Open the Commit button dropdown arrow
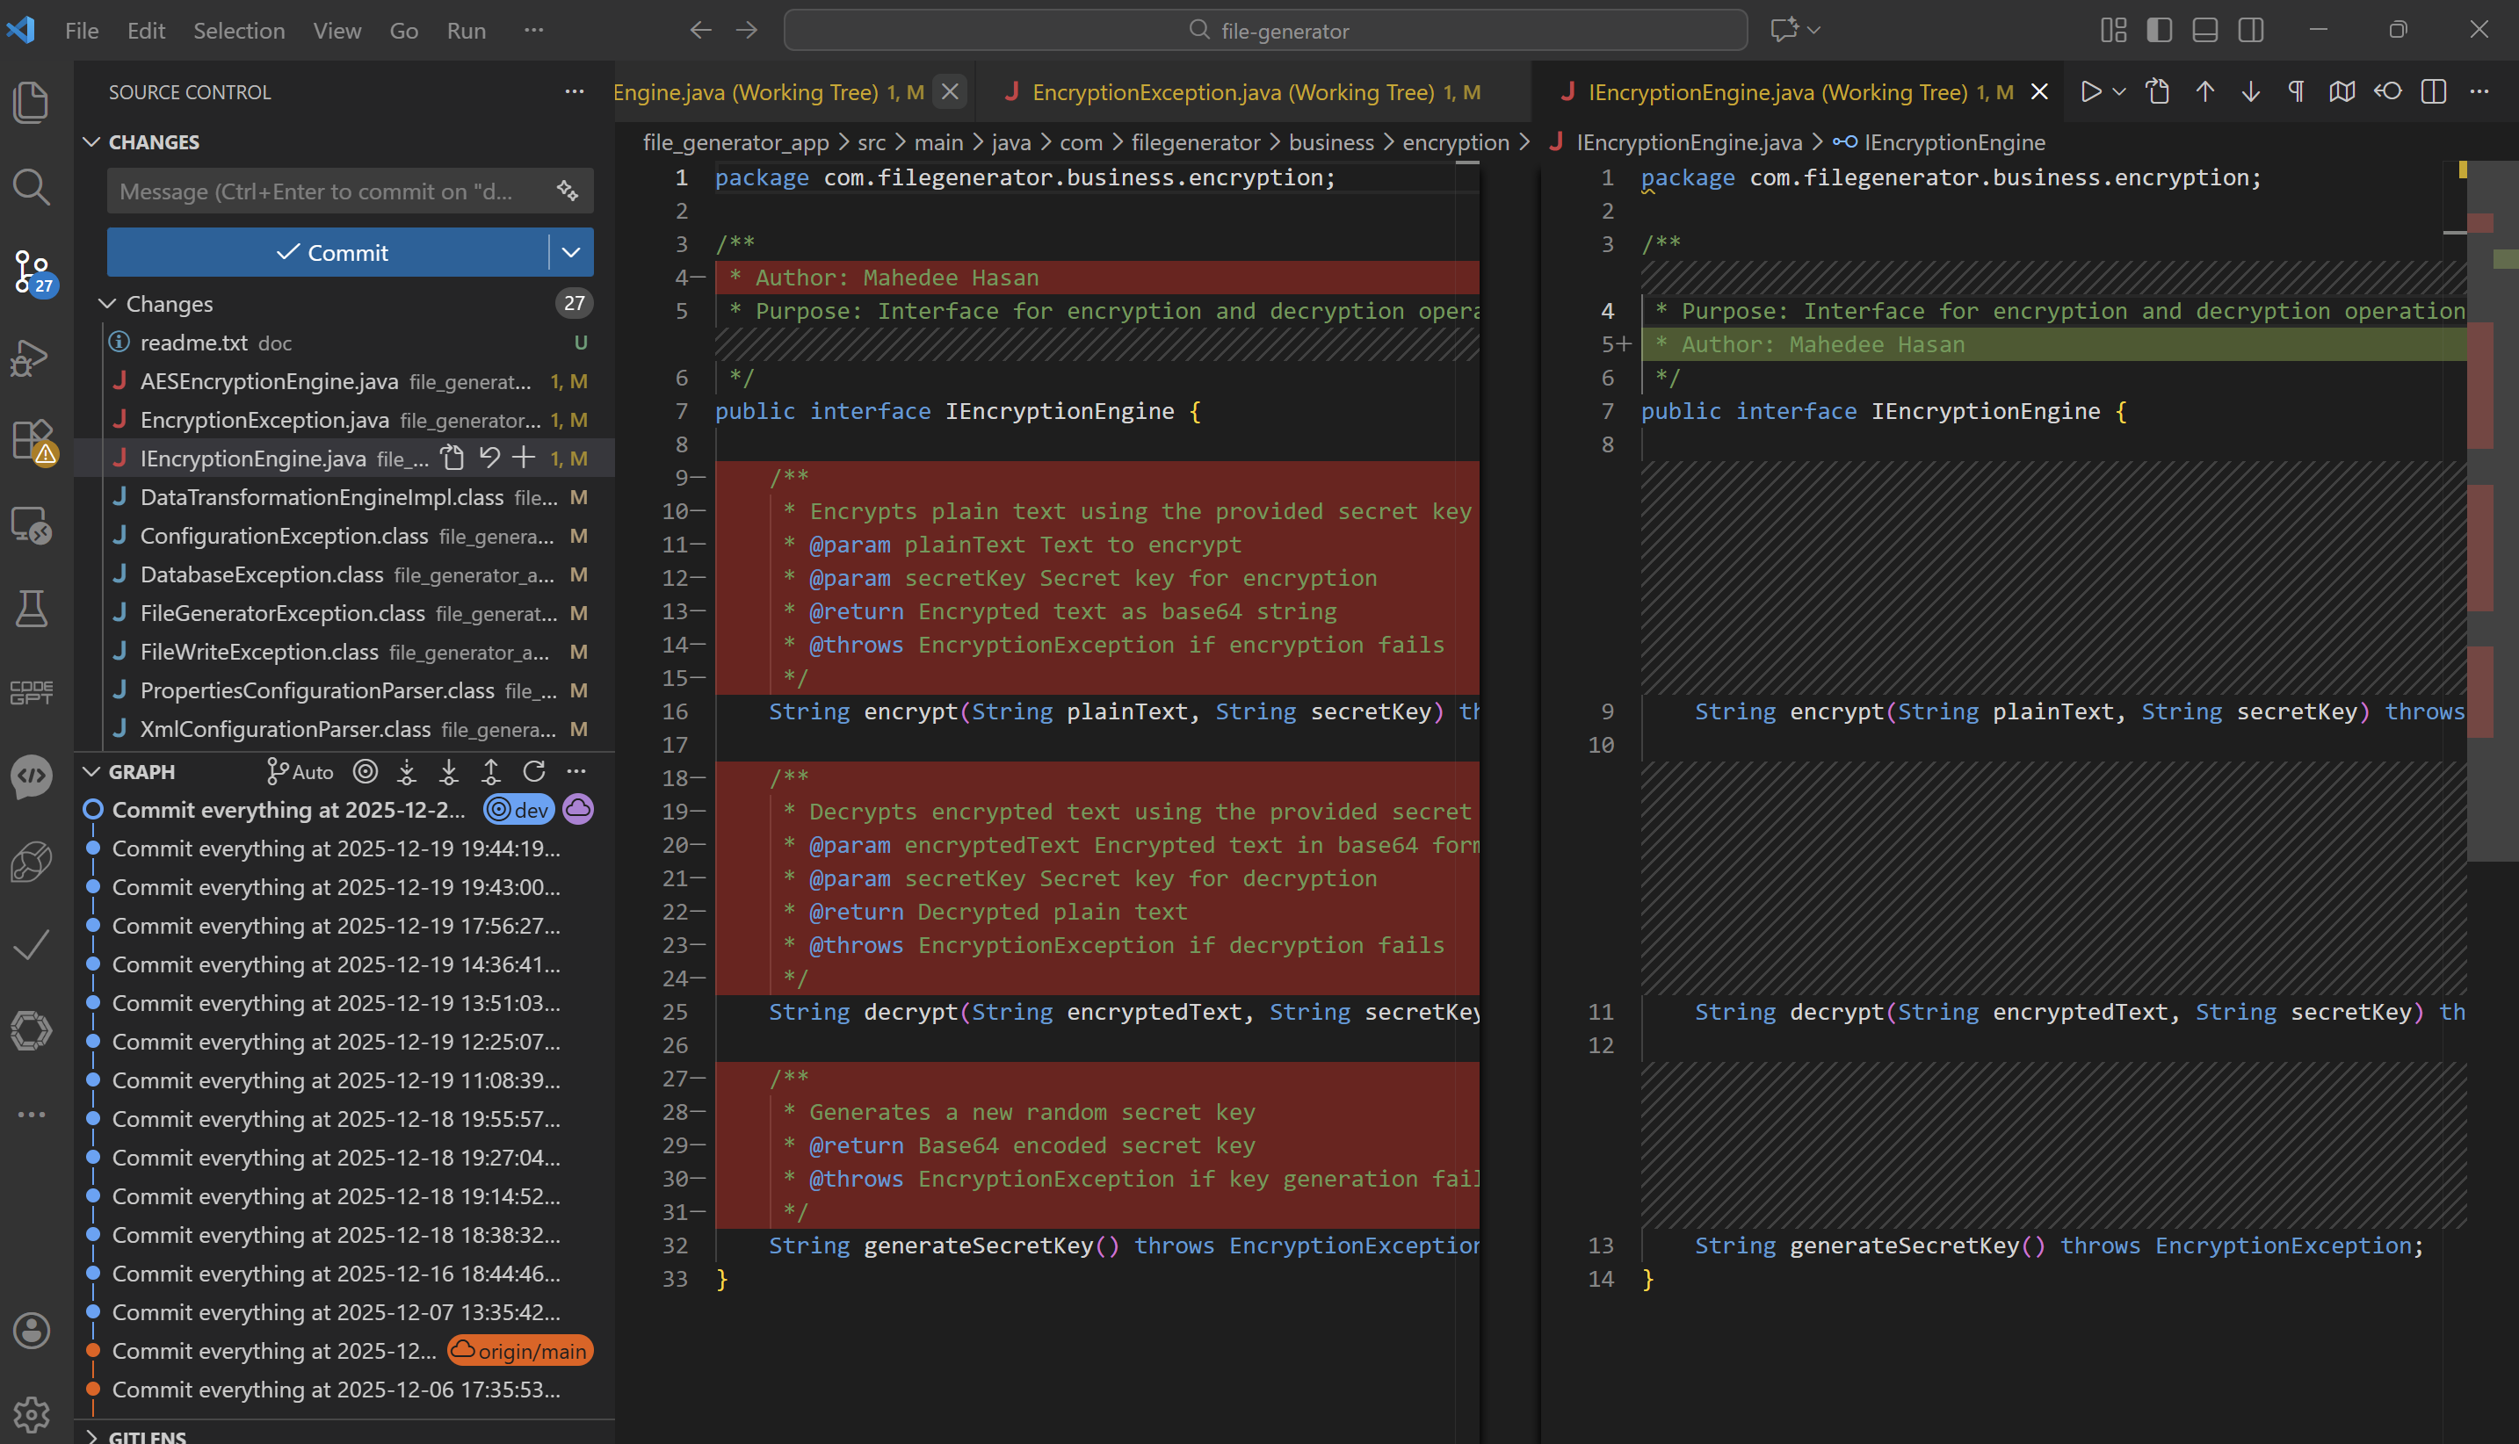The width and height of the screenshot is (2519, 1444). (x=571, y=252)
